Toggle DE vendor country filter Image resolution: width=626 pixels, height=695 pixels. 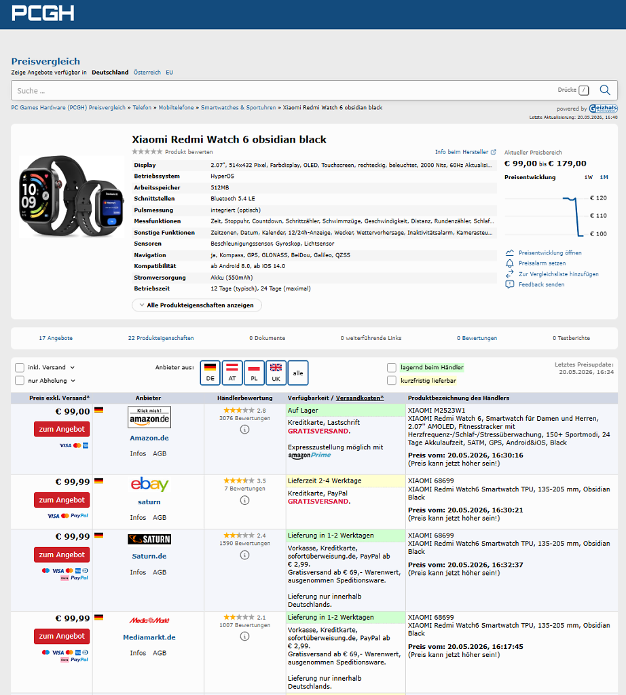pos(210,373)
